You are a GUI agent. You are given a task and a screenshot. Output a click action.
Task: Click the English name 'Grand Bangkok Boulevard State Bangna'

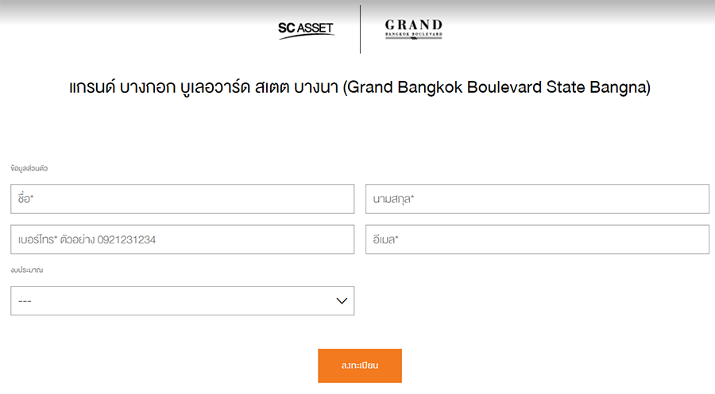click(x=497, y=88)
